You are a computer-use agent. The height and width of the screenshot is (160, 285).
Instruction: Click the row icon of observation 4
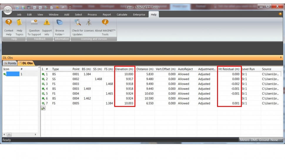43,89
